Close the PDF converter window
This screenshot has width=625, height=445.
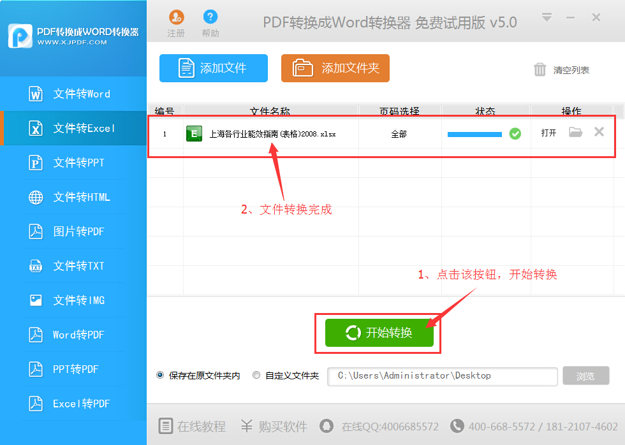[596, 17]
